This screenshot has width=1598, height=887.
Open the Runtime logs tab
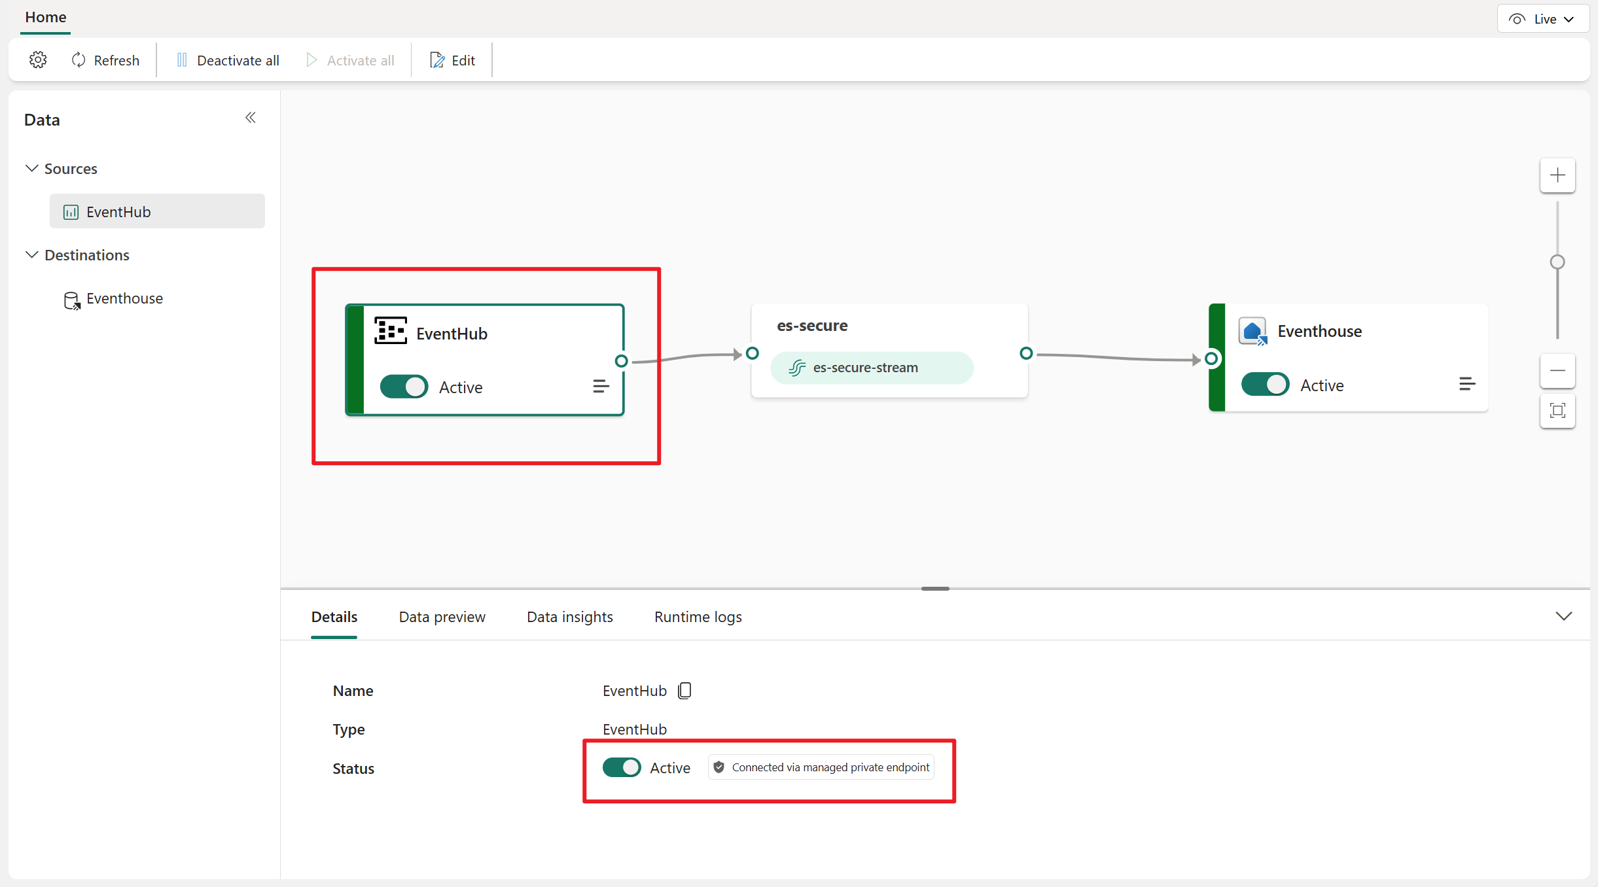[x=698, y=617]
